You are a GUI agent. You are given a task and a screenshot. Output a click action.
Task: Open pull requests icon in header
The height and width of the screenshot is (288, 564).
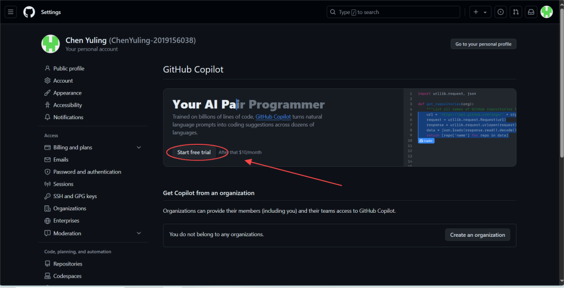(x=516, y=12)
